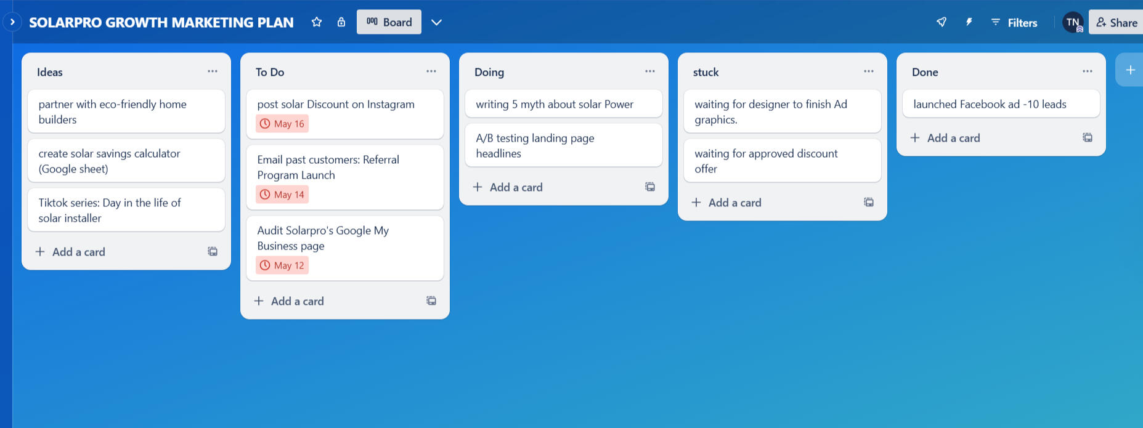
Task: Open card A/B testing landing page headlines
Action: tap(564, 145)
